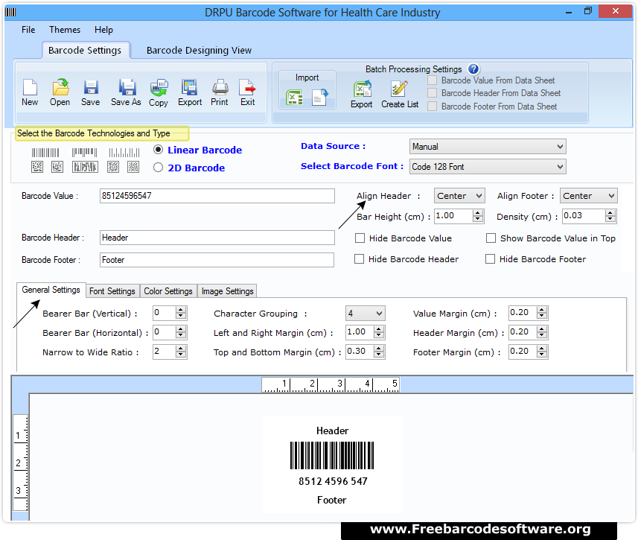
Task: Click the second linear barcode sample icon
Action: pyautogui.click(x=85, y=153)
